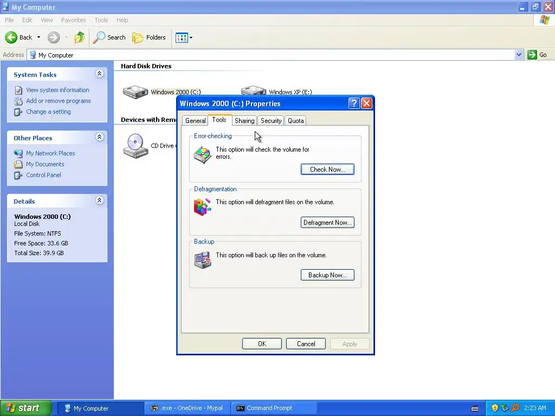Open the Favorites menu

(x=73, y=20)
